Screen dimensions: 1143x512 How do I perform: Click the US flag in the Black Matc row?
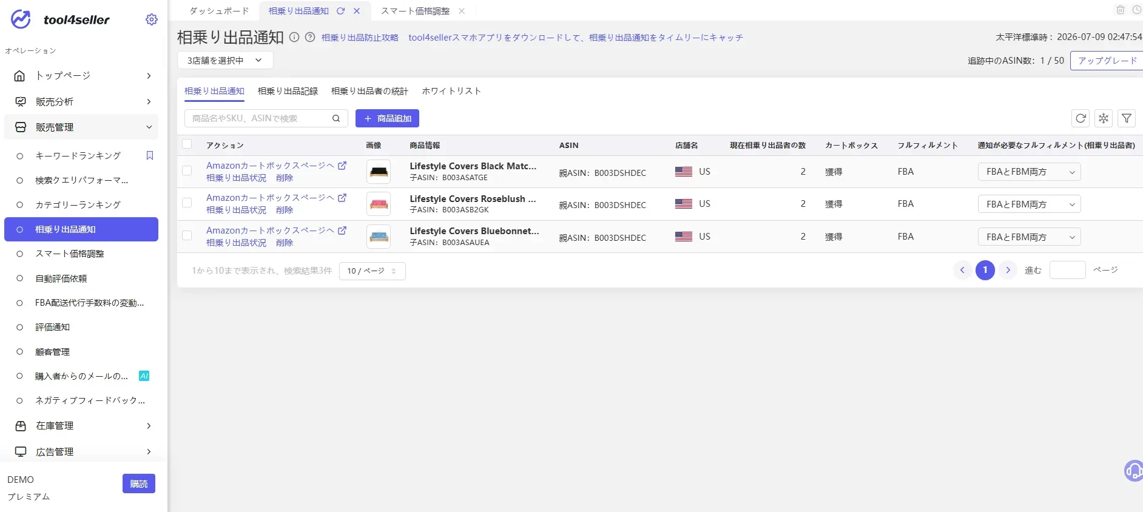(684, 172)
